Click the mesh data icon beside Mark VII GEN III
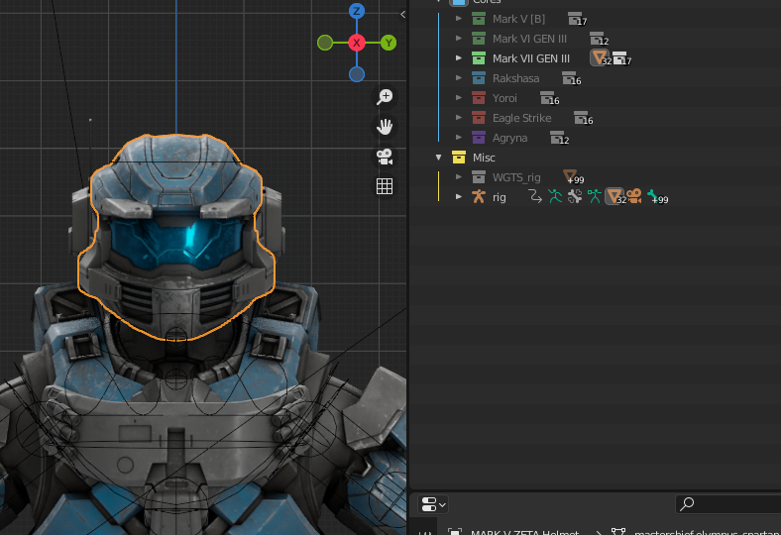 (x=600, y=58)
